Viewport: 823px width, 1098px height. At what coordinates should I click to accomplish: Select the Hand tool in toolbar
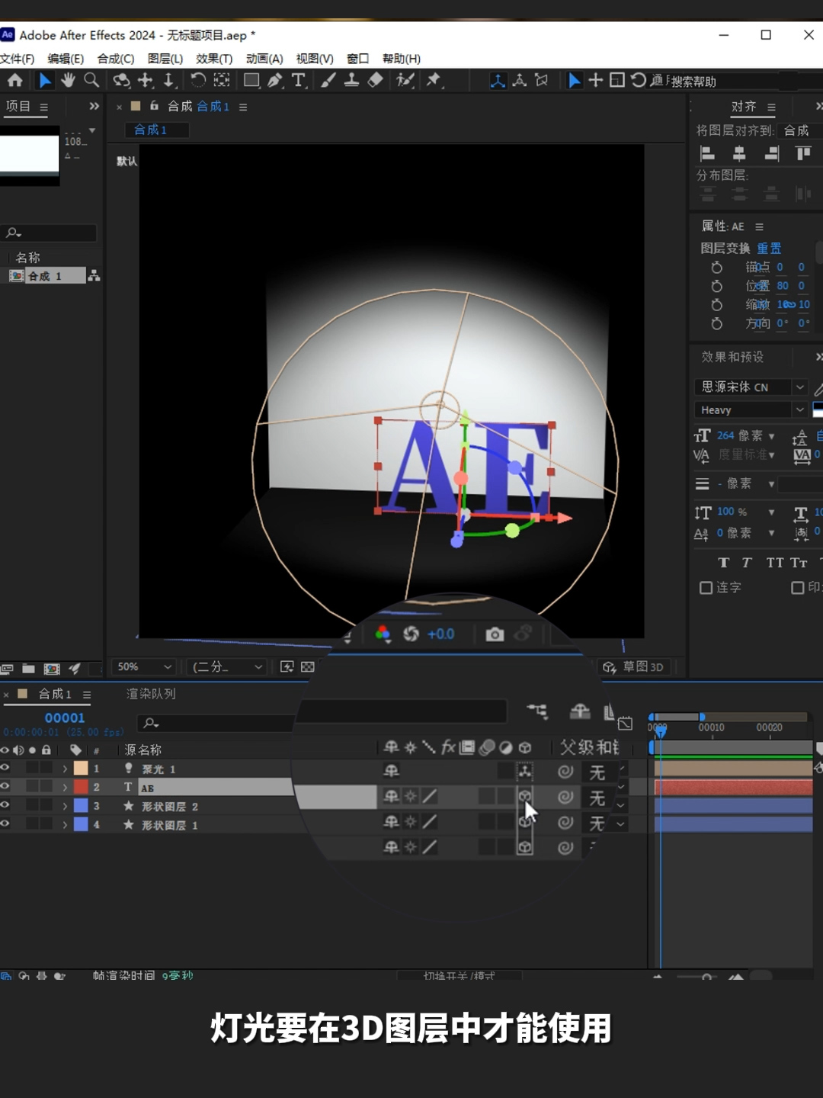pyautogui.click(x=69, y=80)
